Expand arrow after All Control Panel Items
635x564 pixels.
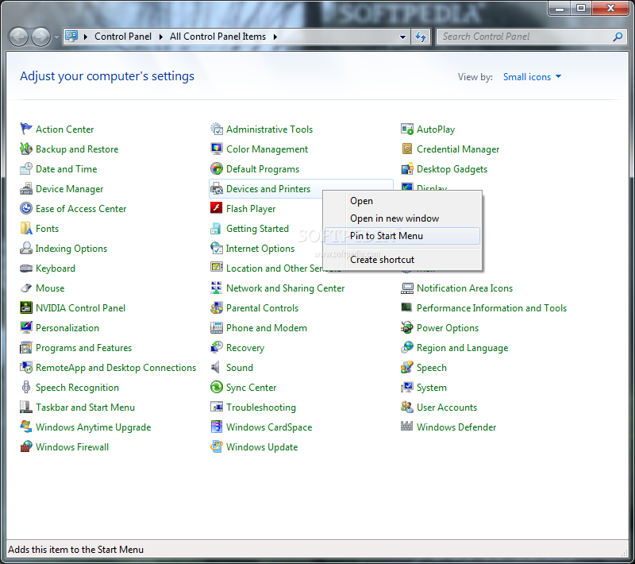tap(275, 37)
